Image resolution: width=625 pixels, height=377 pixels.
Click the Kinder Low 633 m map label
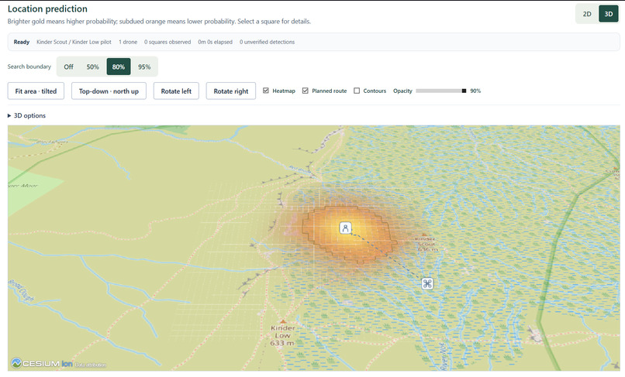click(x=282, y=334)
